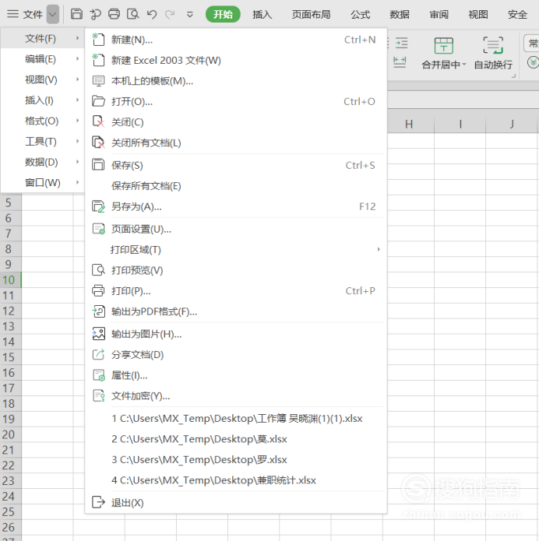Viewport: 539px width, 541px height.
Task: Click the 自动换行 wrap text icon
Action: (493, 45)
